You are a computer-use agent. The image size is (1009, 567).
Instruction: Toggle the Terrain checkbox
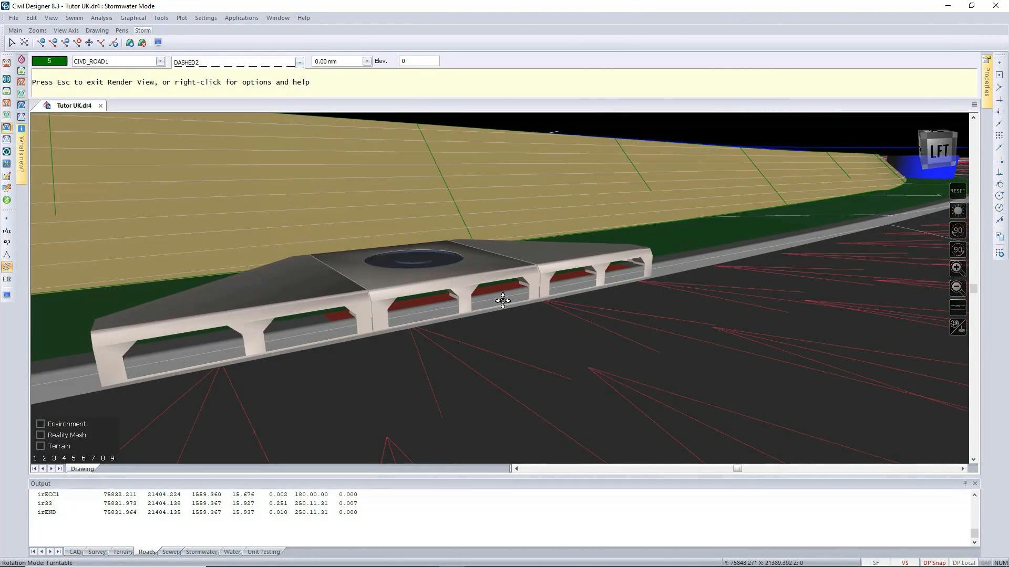[x=40, y=446]
